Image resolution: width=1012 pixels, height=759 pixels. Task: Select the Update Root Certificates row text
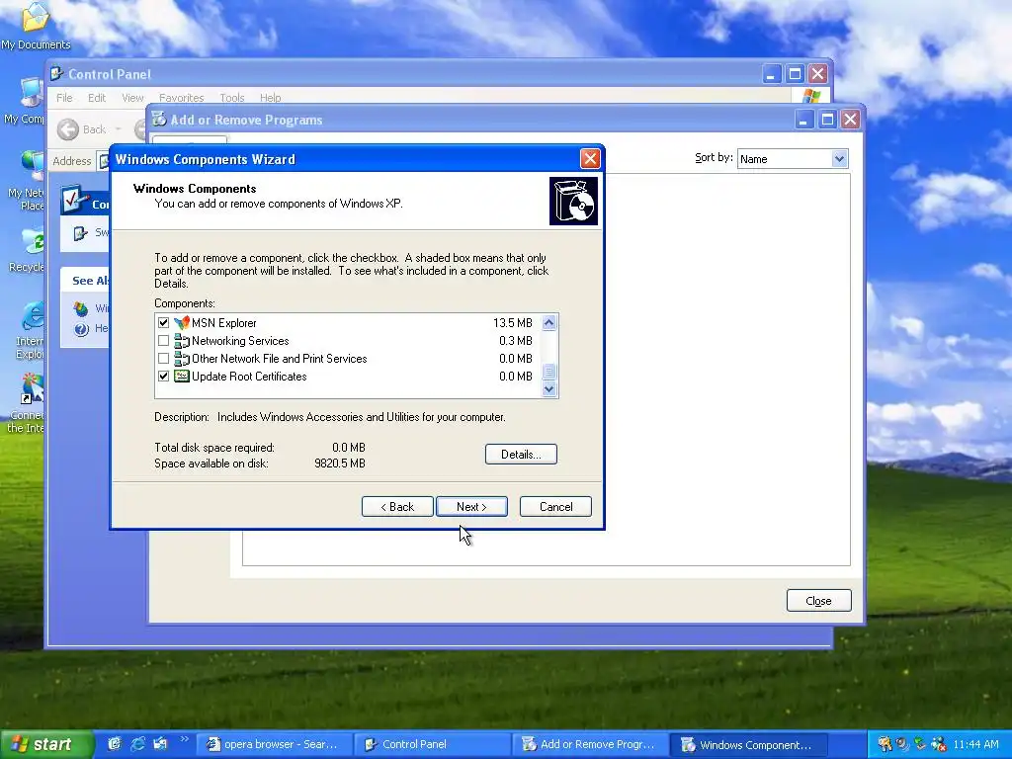pos(249,377)
